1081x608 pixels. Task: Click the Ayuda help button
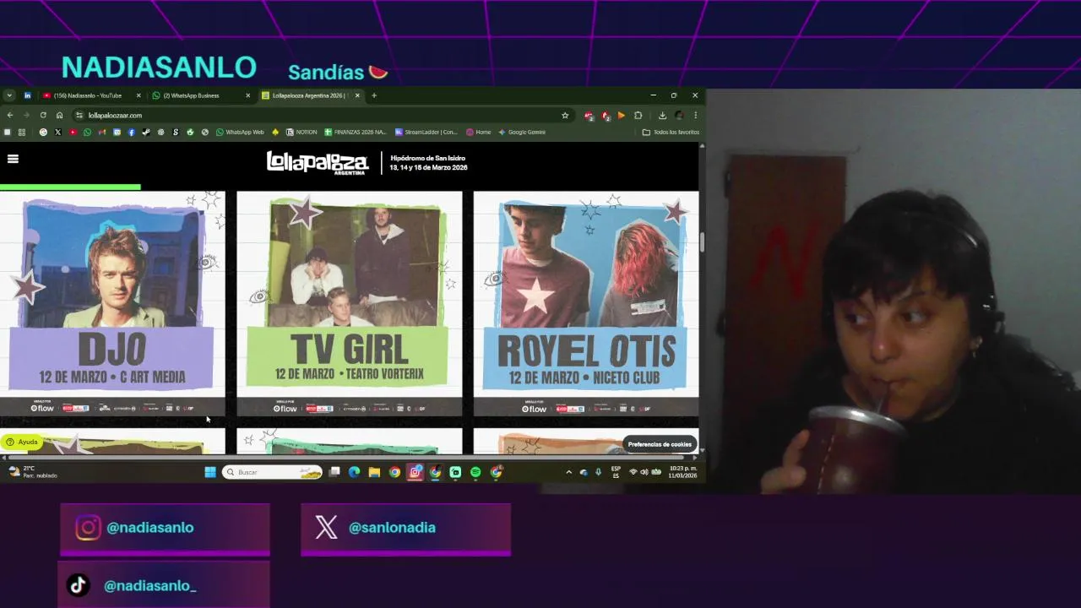click(x=21, y=442)
